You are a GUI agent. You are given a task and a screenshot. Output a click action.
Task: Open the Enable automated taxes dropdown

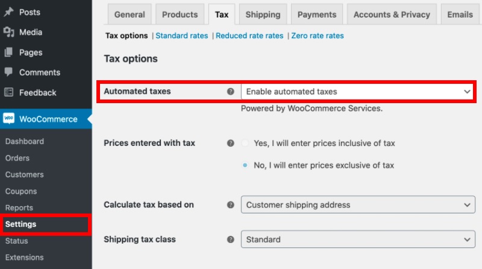click(358, 92)
